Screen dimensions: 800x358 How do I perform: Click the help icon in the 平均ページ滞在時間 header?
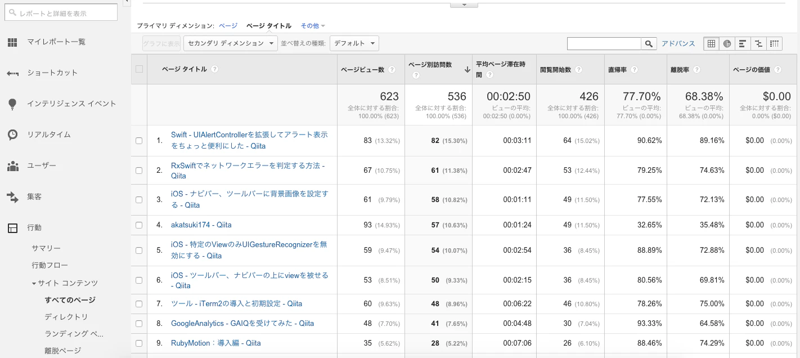tap(490, 75)
